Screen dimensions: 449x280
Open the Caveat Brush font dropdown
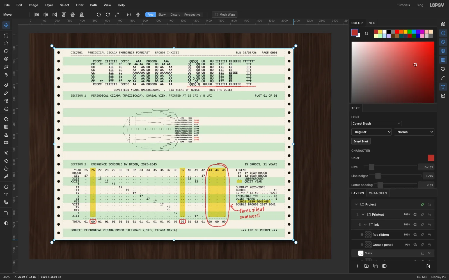click(376, 123)
